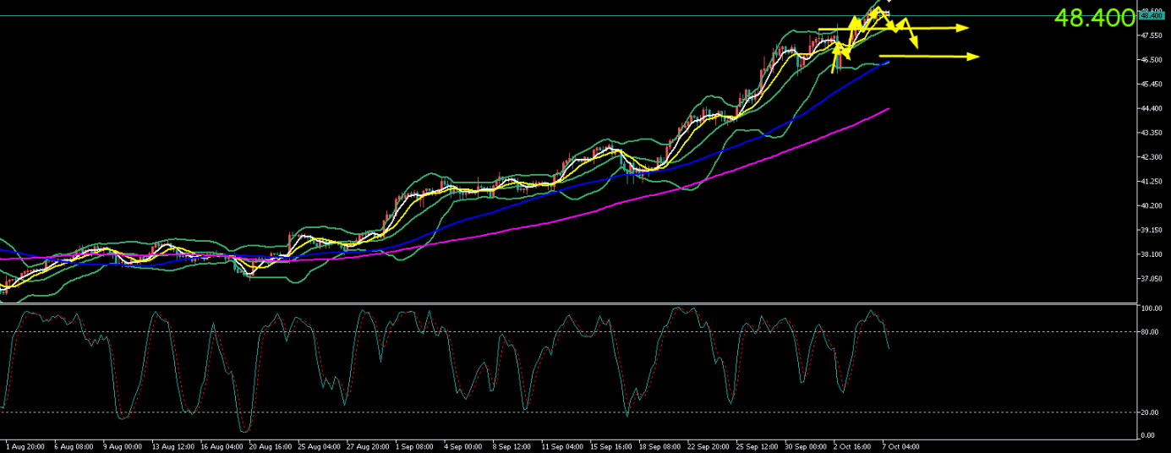Click the right end of blue moving average
The width and height of the screenshot is (1171, 453).
pos(888,62)
